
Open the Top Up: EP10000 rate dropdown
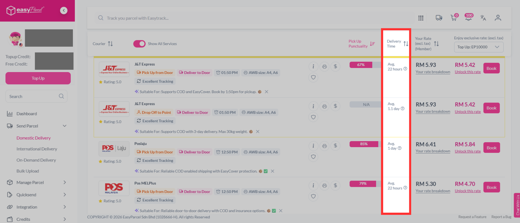pyautogui.click(x=479, y=47)
